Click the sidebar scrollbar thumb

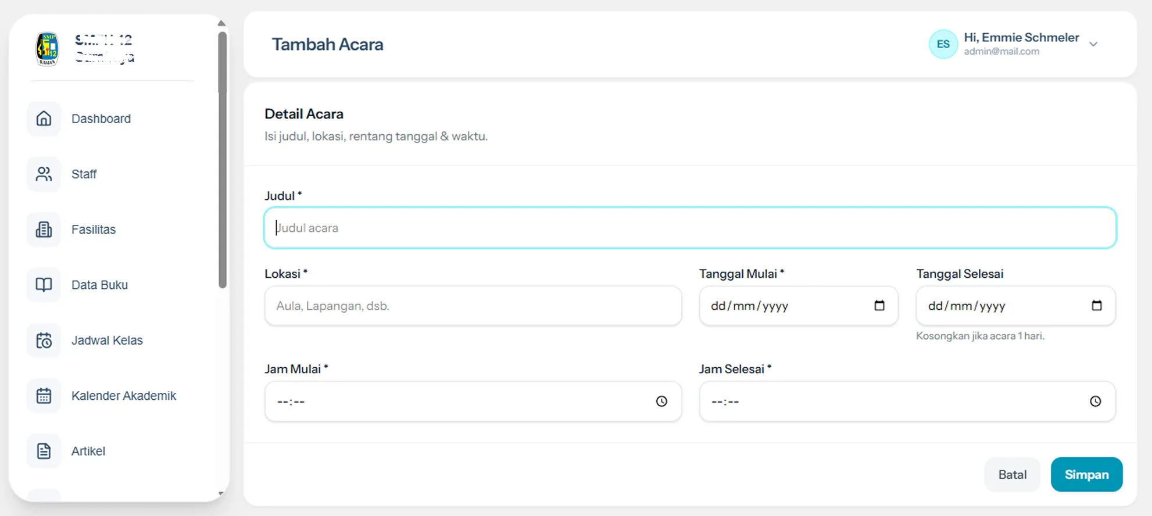222,160
